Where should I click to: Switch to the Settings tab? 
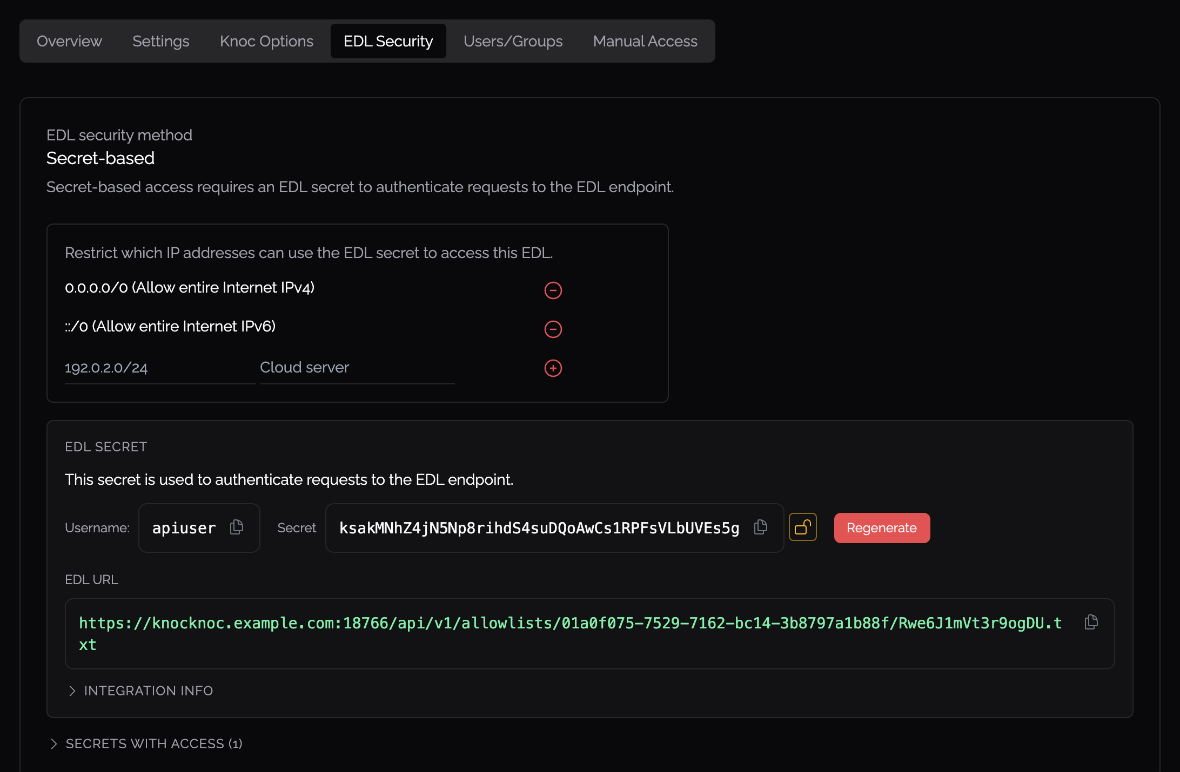tap(161, 41)
